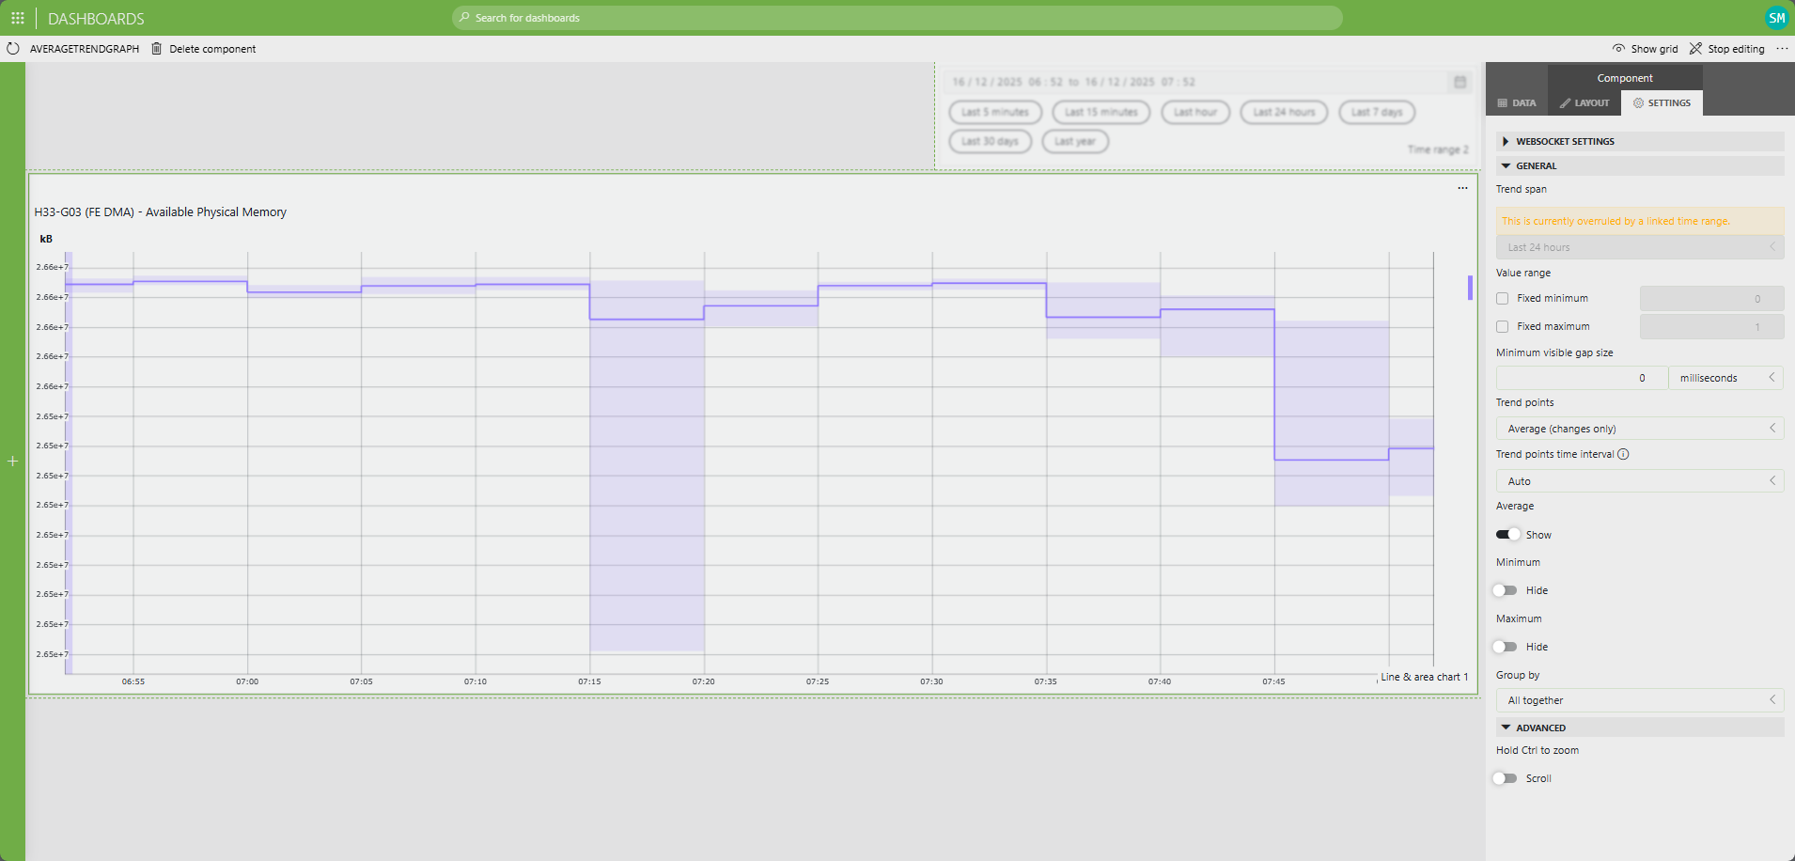The height and width of the screenshot is (861, 1795).
Task: Toggle the Minimum Hide switch
Action: coord(1506,590)
